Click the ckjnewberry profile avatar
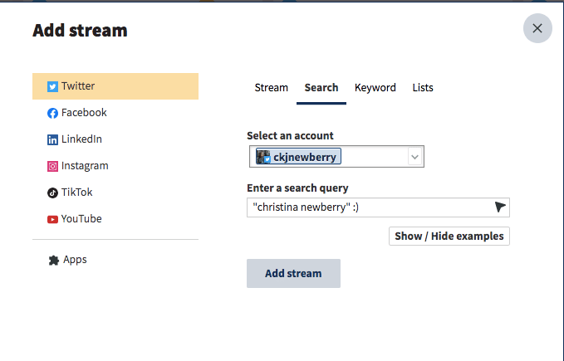Image resolution: width=564 pixels, height=361 pixels. pyautogui.click(x=262, y=157)
